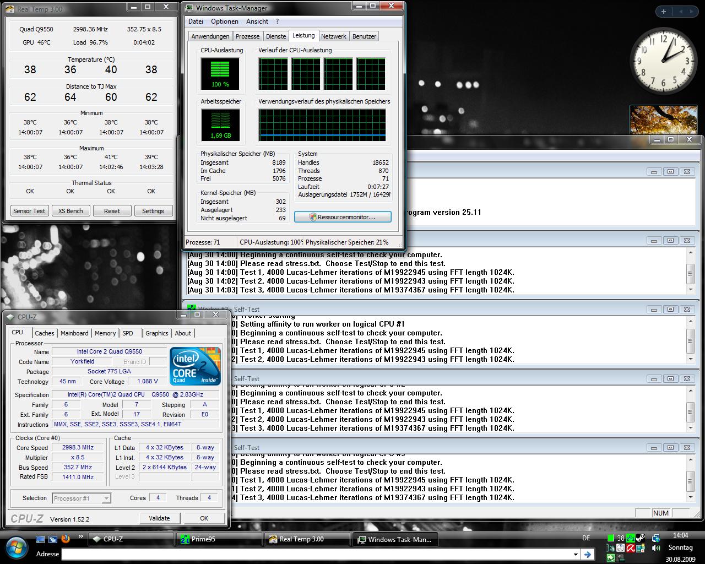
Task: Click OK button in CPU-Z
Action: pyautogui.click(x=204, y=518)
